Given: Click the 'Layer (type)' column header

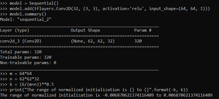Looking at the screenshot, I should 15,30.
